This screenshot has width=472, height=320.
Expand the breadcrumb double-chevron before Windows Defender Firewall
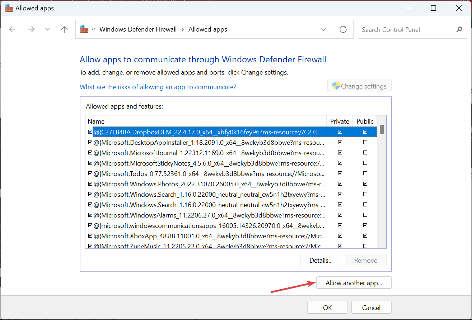(x=94, y=29)
